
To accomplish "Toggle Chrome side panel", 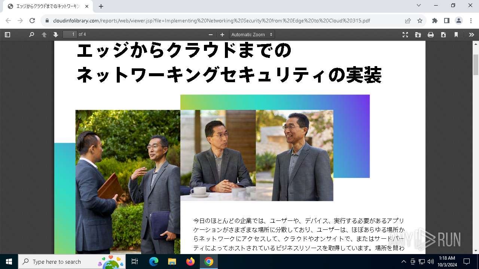I will coord(447,21).
